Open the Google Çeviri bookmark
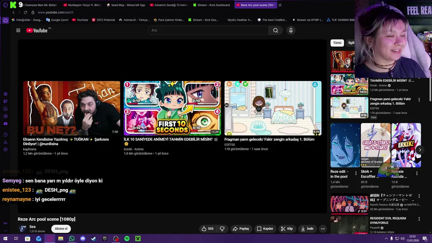 click(57, 20)
